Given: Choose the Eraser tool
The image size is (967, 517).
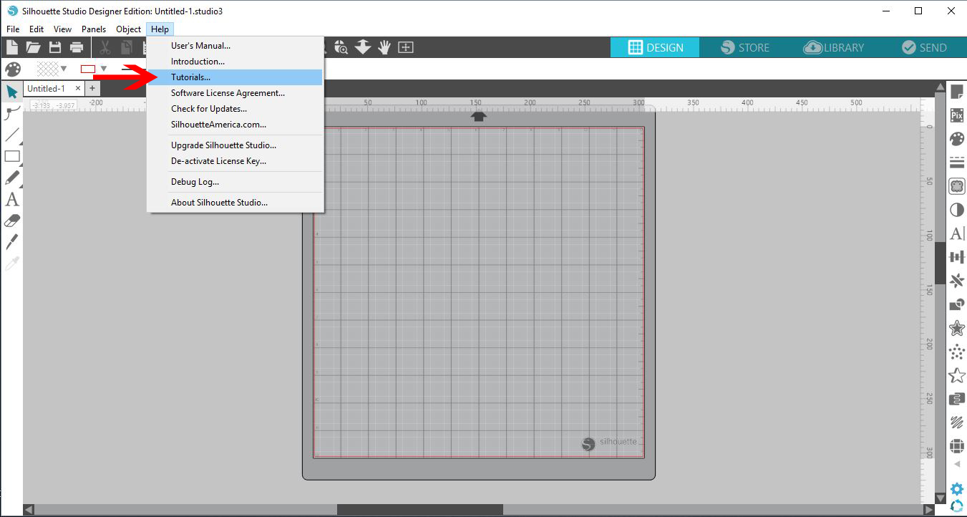Looking at the screenshot, I should point(12,221).
